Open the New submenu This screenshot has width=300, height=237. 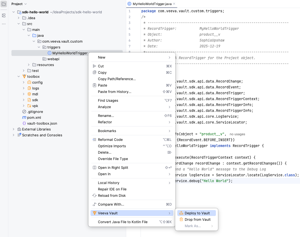tap(132, 58)
